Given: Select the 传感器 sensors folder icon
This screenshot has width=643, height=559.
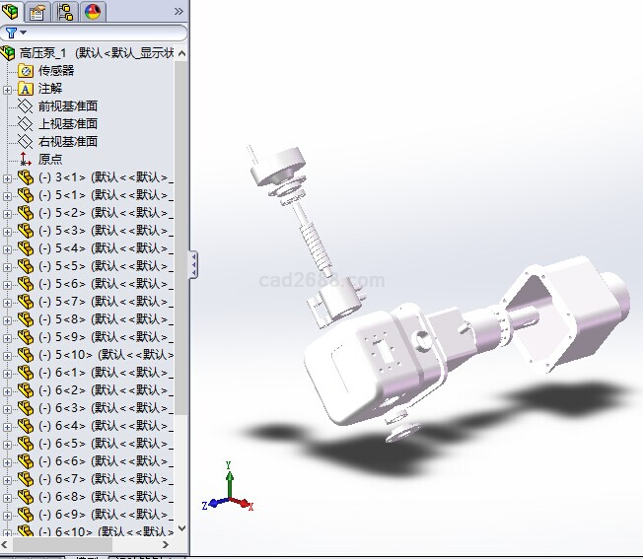Looking at the screenshot, I should point(26,71).
